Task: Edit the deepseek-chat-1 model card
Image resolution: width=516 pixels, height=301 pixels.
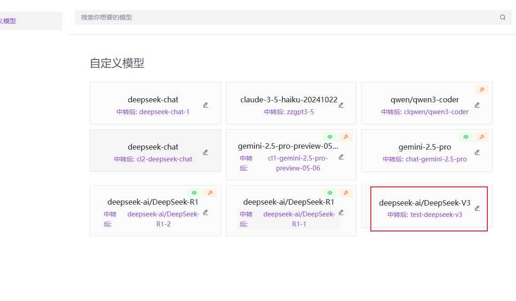Action: pyautogui.click(x=205, y=105)
